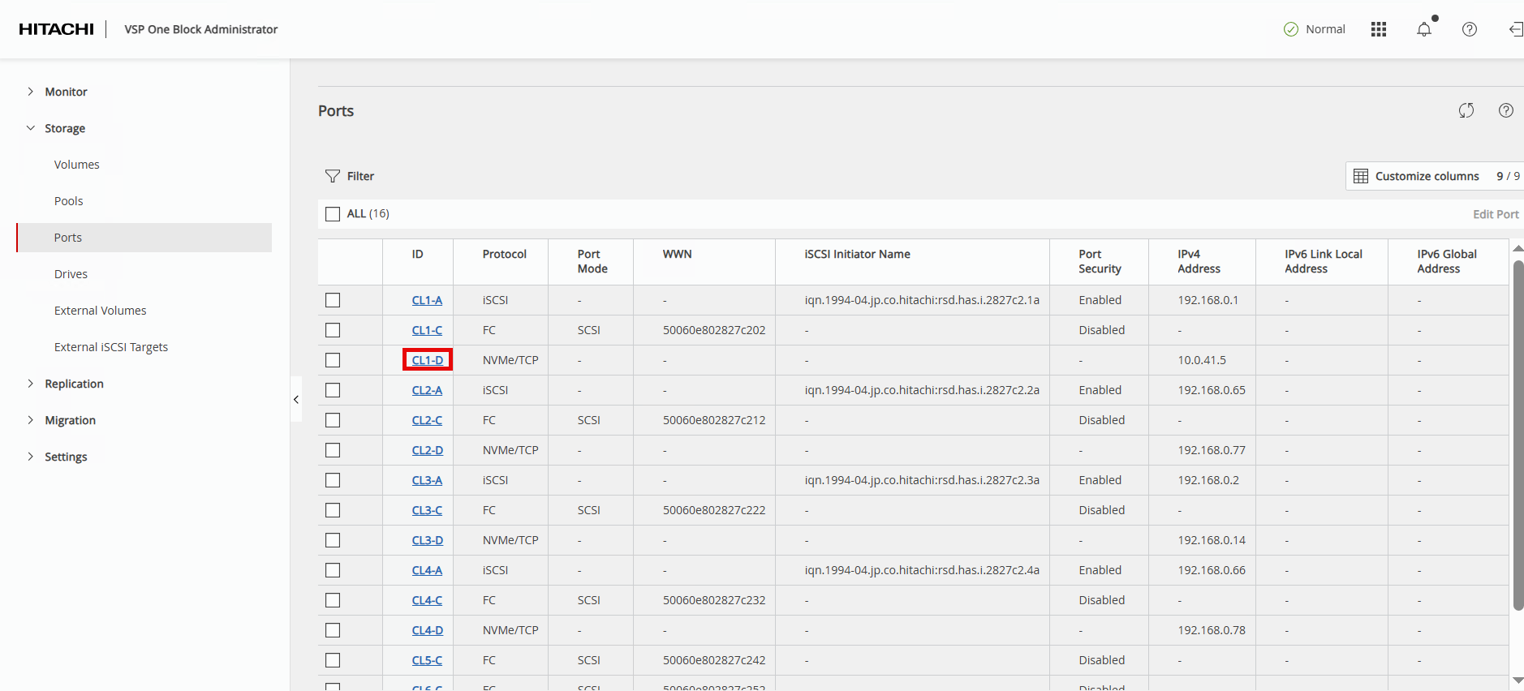Check the ALL (16) checkbox

coord(333,214)
